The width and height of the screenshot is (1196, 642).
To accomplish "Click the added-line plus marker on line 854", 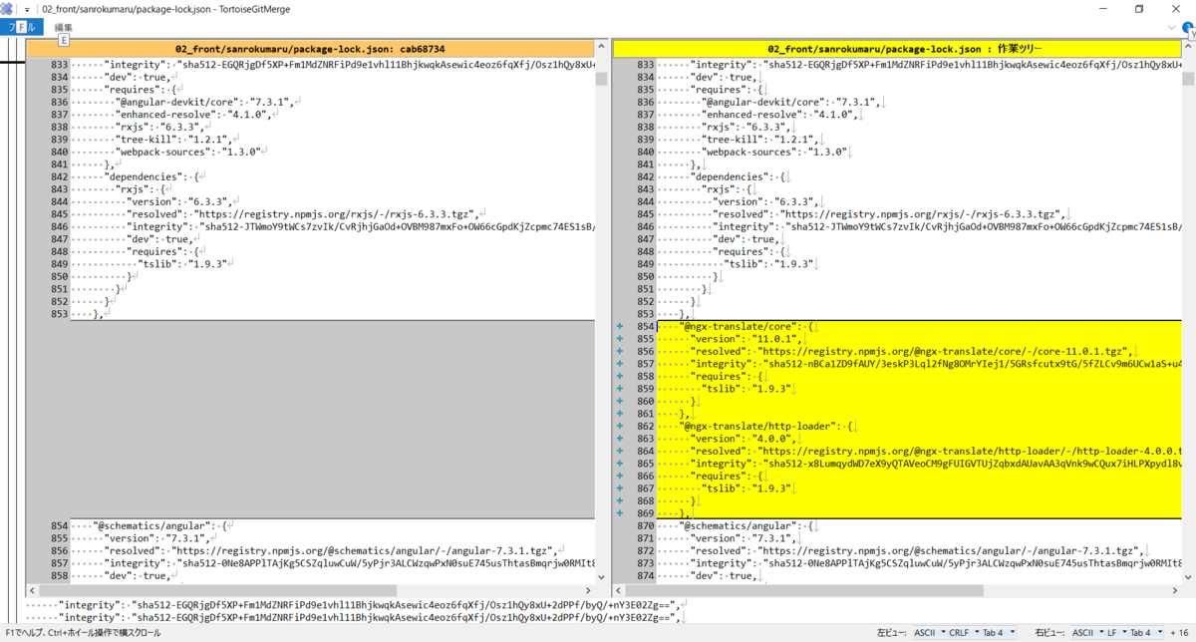I will [x=619, y=327].
